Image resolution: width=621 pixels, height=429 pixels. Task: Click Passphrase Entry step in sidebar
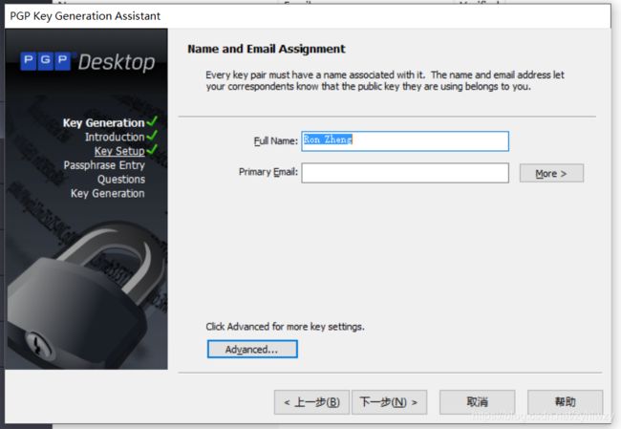(x=104, y=165)
